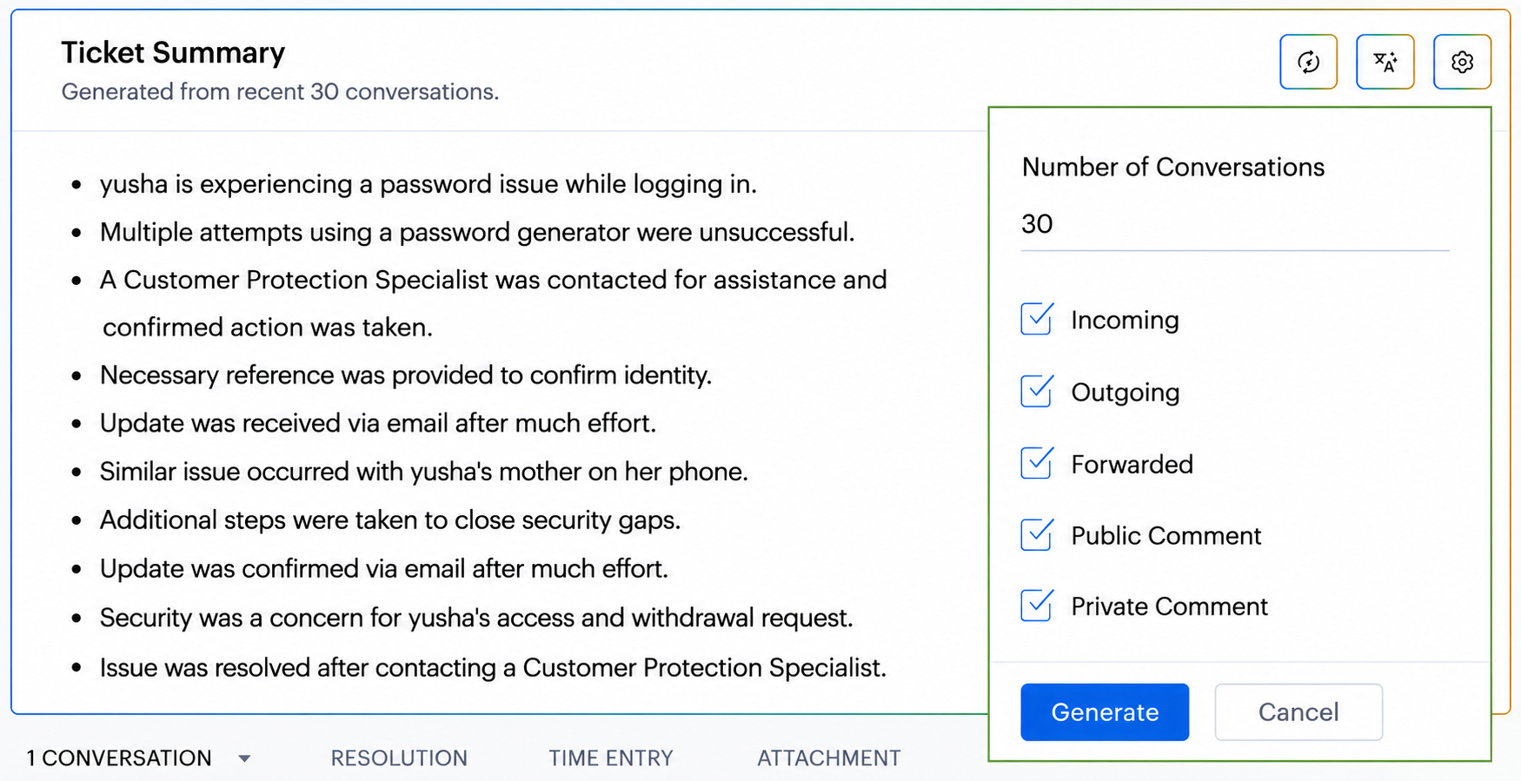Click the Ticket Summary heading
Image resolution: width=1521 pixels, height=781 pixels.
(173, 52)
